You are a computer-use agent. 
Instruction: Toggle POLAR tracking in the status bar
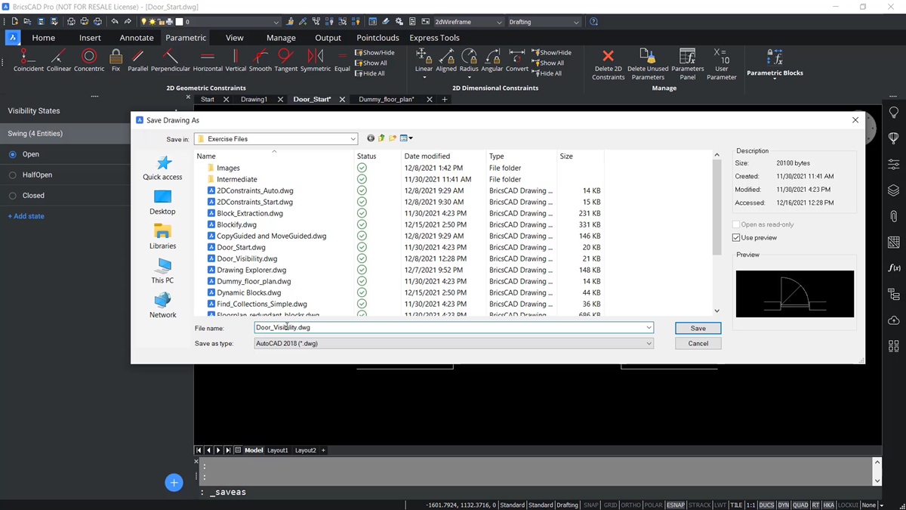click(653, 505)
